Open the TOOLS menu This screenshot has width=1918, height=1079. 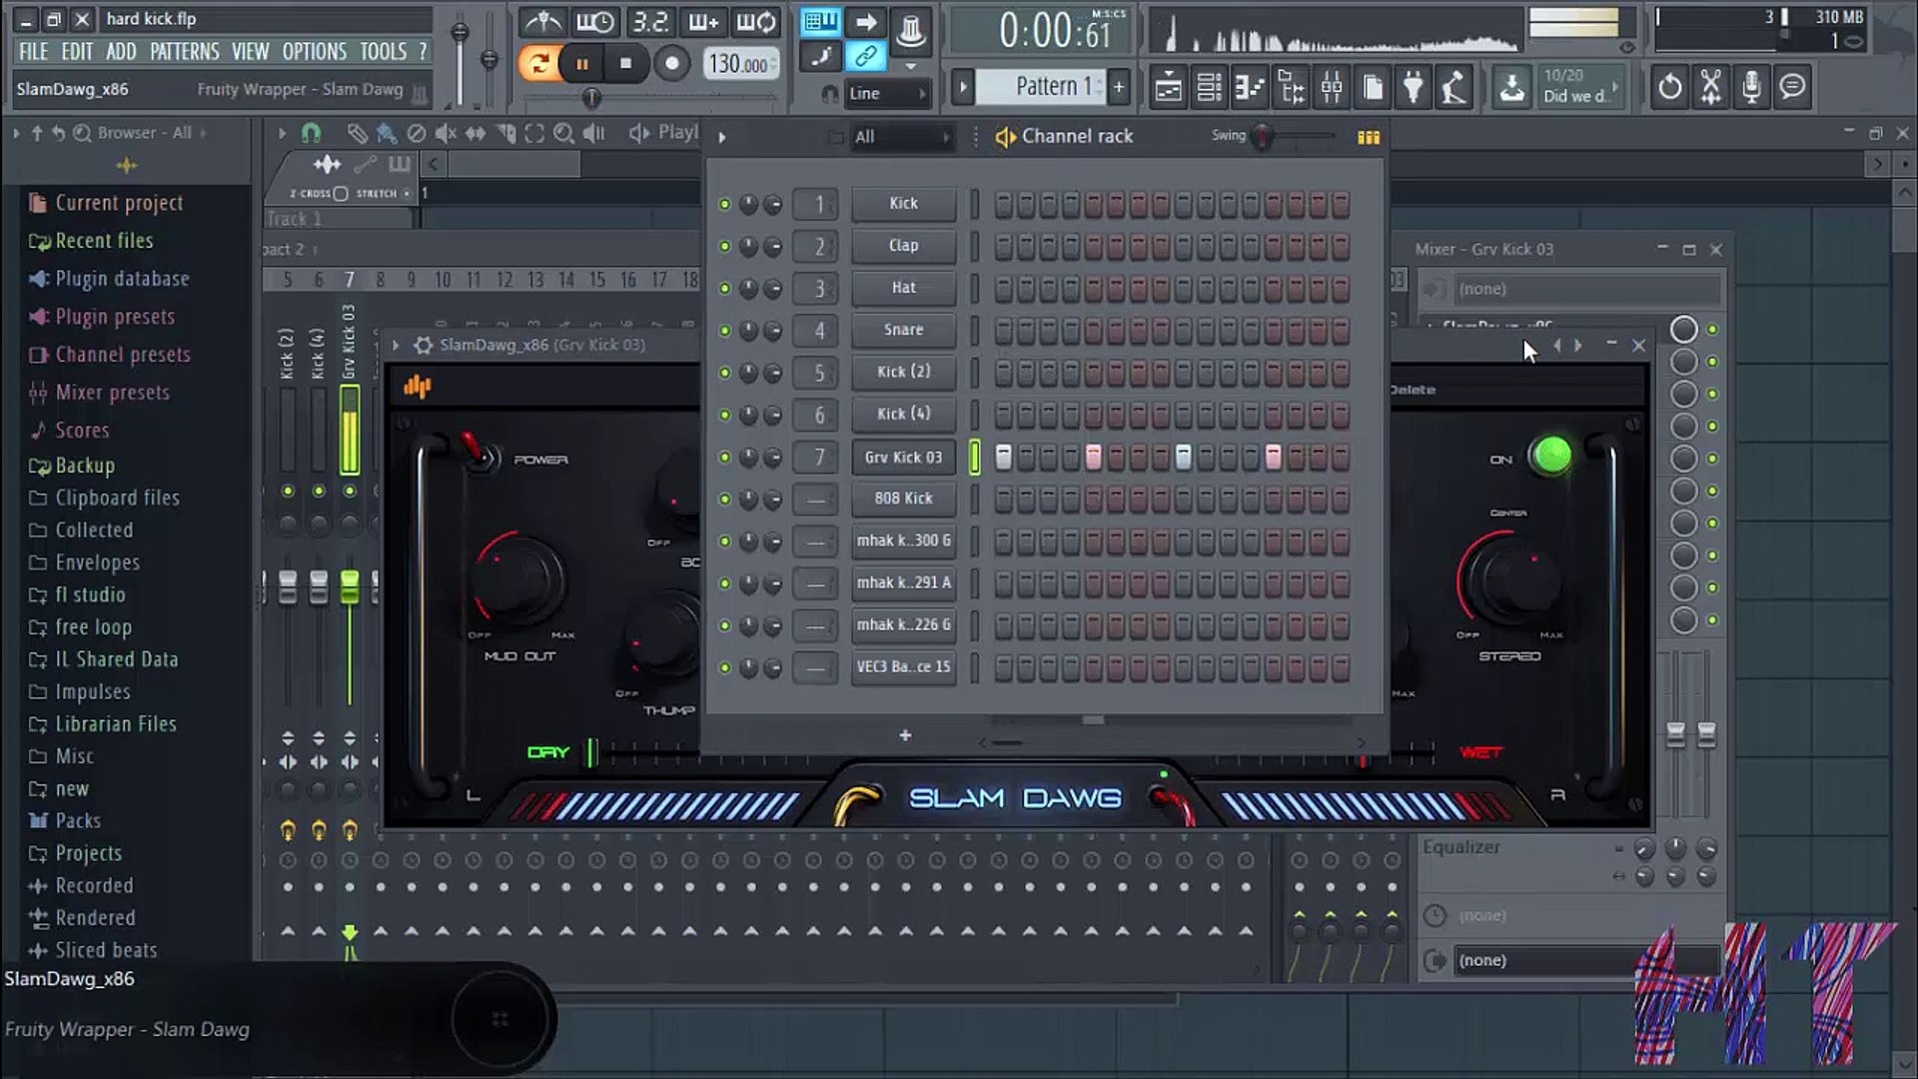tap(384, 52)
